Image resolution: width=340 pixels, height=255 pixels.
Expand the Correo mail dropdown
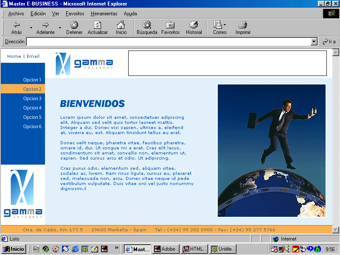click(x=225, y=25)
